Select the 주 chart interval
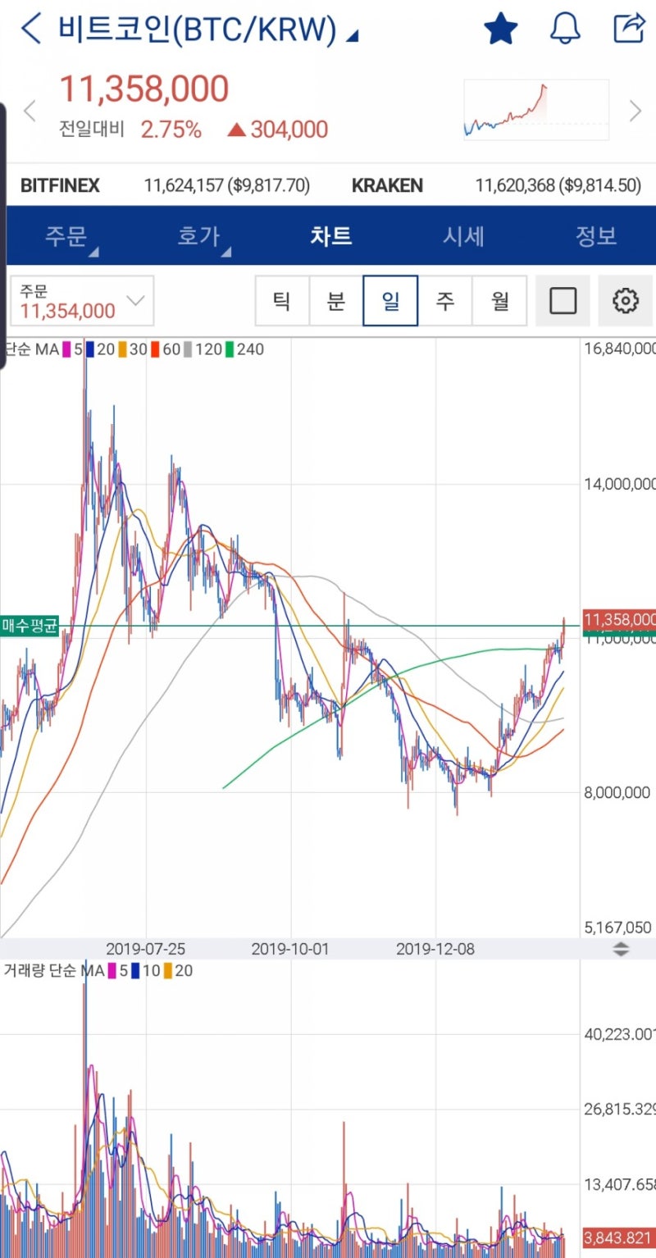Viewport: 656px width, 1258px height. [x=445, y=301]
